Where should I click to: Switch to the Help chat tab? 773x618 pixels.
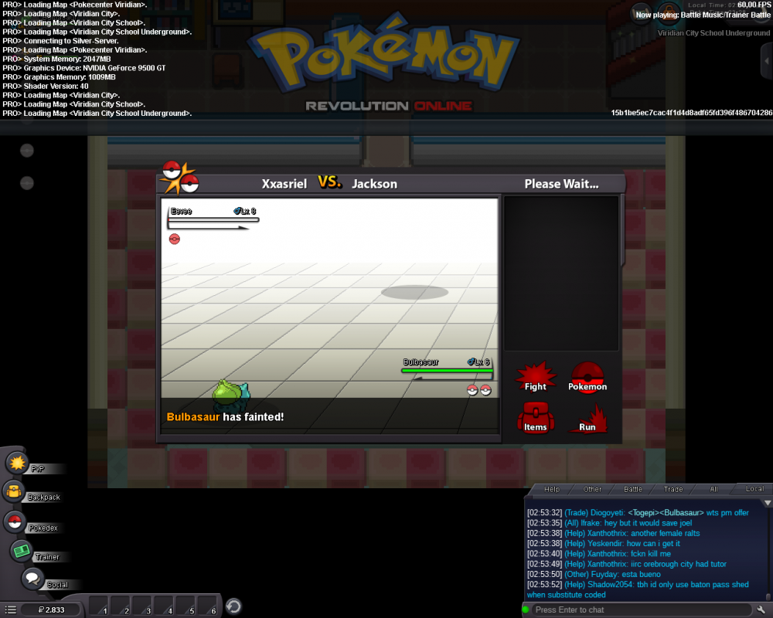point(552,489)
